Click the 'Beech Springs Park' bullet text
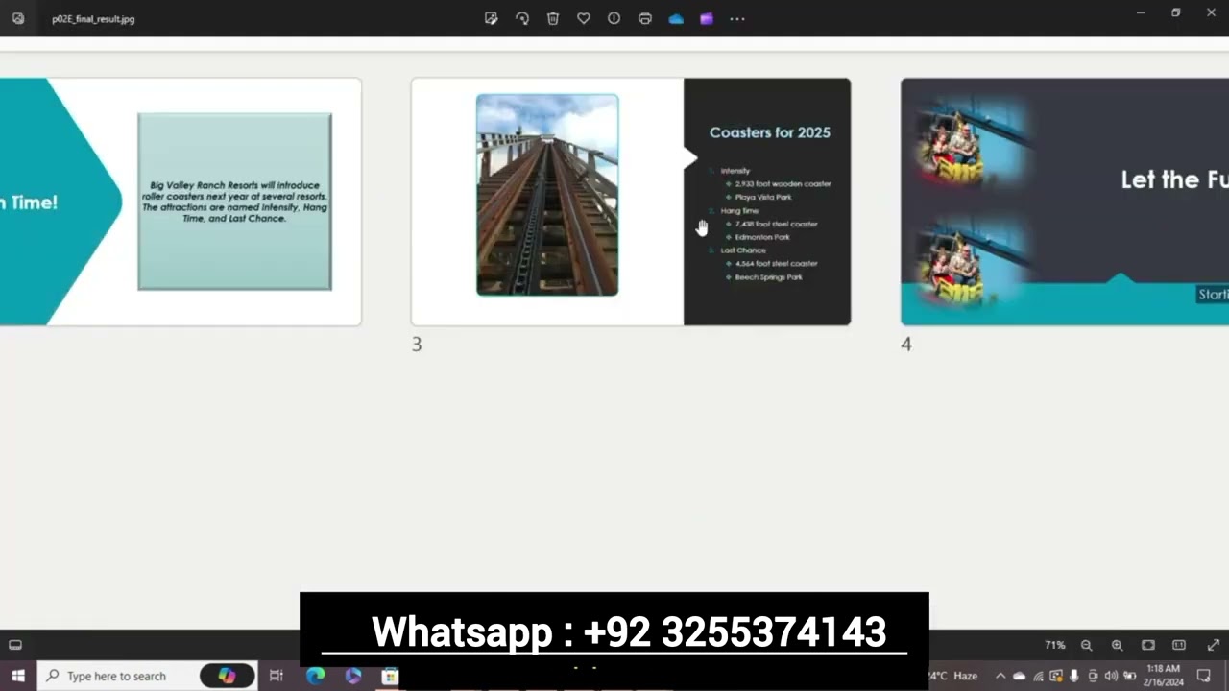Viewport: 1229px width, 691px height. point(768,277)
